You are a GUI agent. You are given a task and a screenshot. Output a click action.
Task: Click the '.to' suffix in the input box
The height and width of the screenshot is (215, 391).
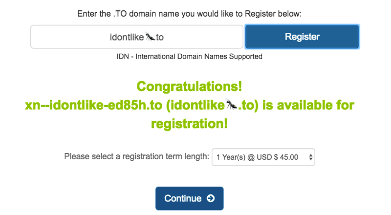point(160,38)
